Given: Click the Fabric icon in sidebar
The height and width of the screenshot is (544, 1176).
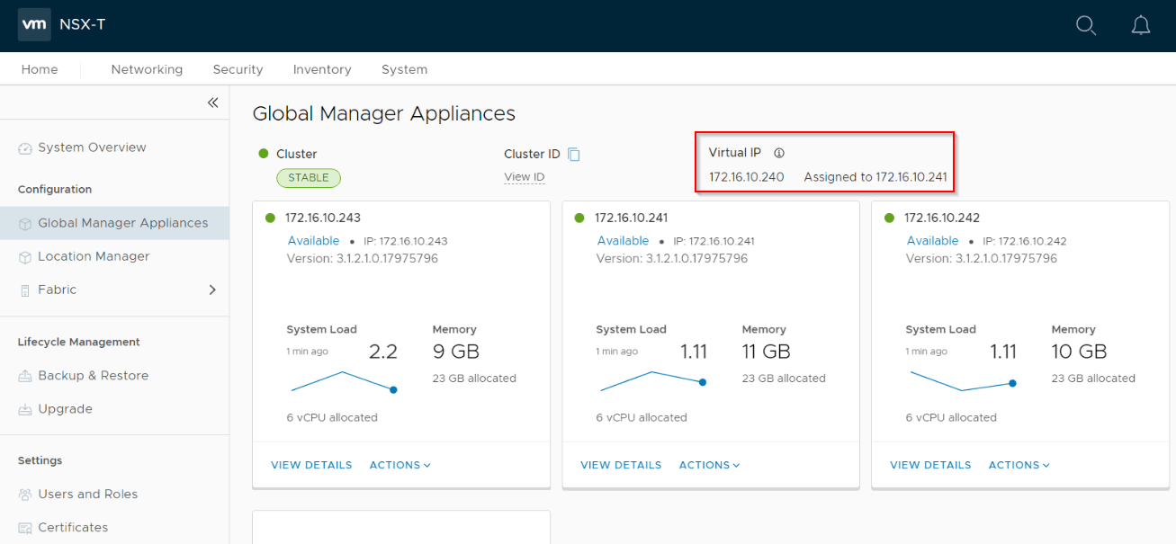Looking at the screenshot, I should point(25,290).
